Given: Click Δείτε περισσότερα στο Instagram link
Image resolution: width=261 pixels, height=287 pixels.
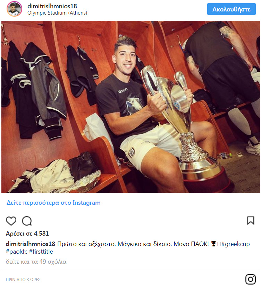Looking at the screenshot, I should click(53, 203).
